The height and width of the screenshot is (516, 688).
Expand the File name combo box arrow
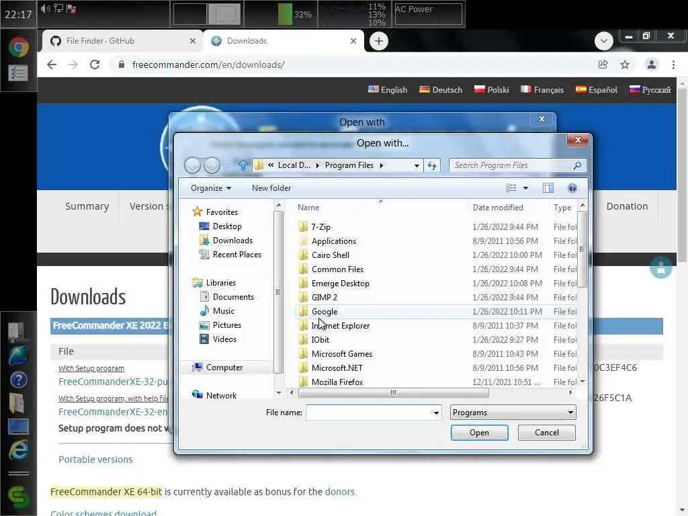(x=435, y=413)
